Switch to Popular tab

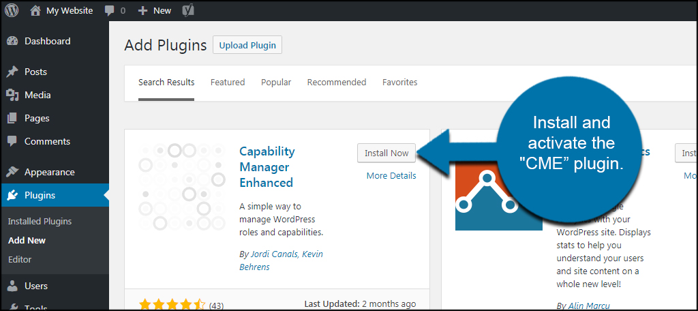click(276, 83)
